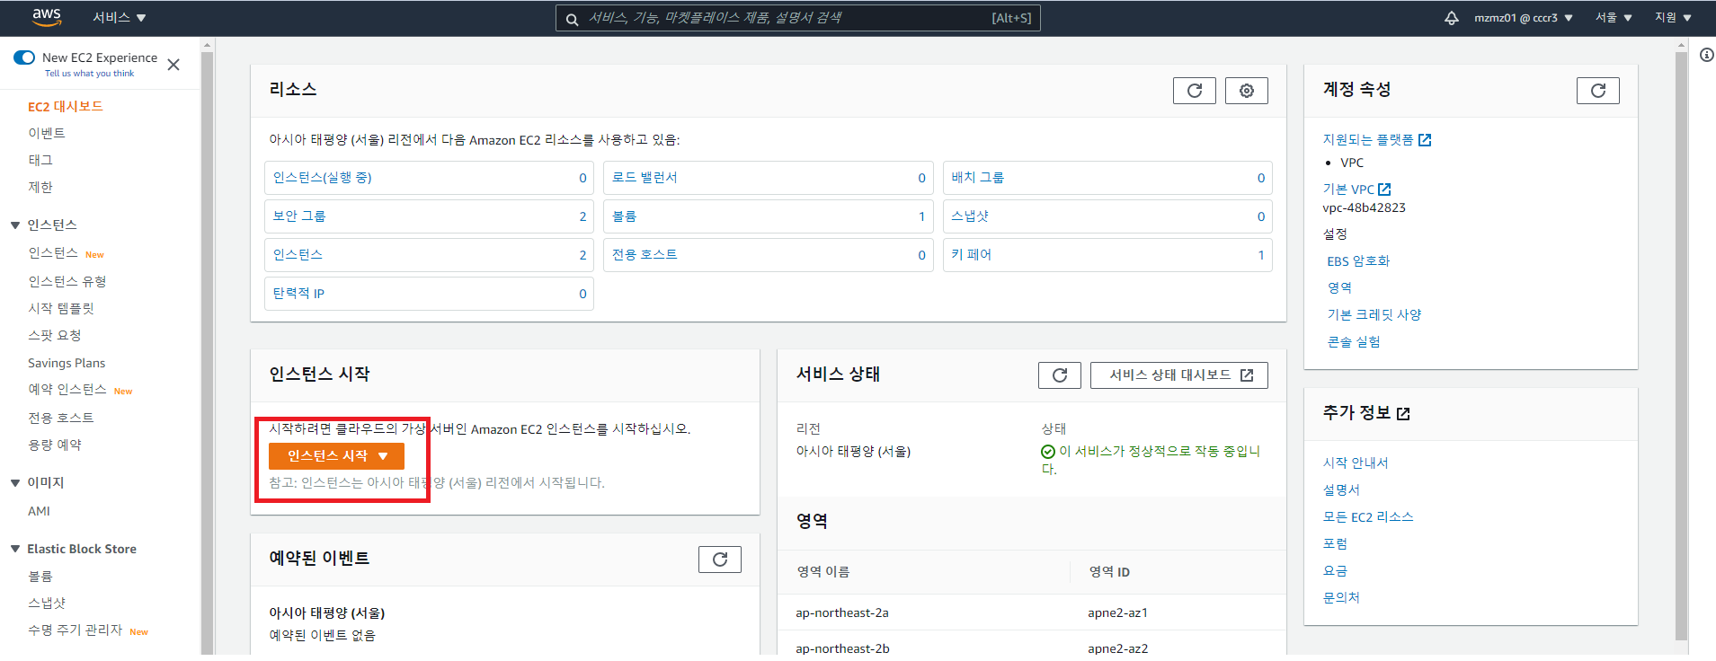Collapse the 인스턴스 sidebar section
The width and height of the screenshot is (1716, 661).
[15, 225]
